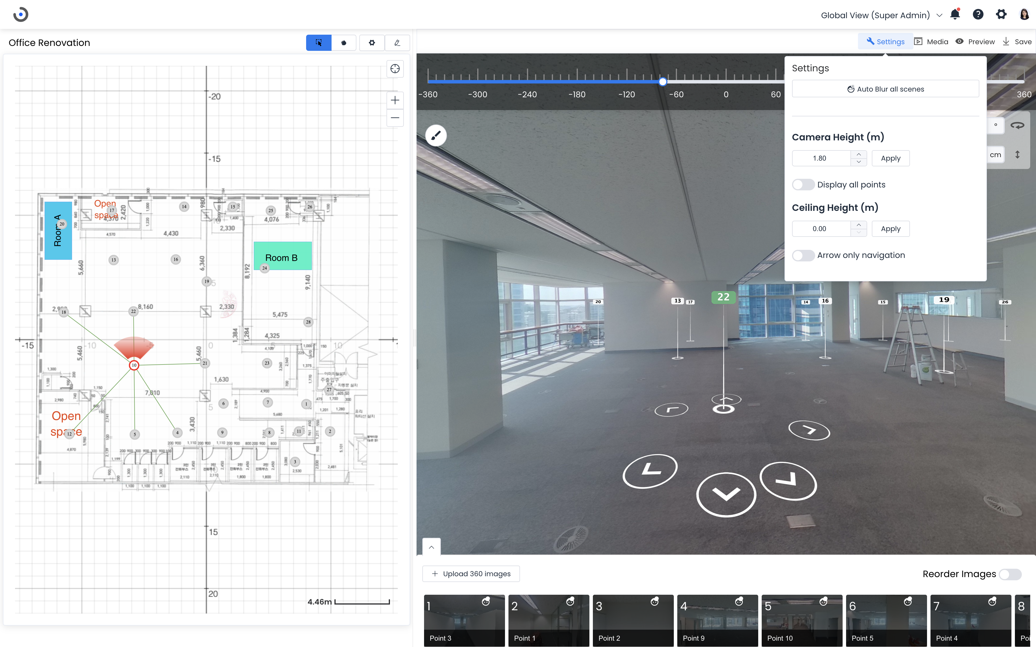Select the Room B green area
Image resolution: width=1036 pixels, height=647 pixels.
pyautogui.click(x=282, y=256)
